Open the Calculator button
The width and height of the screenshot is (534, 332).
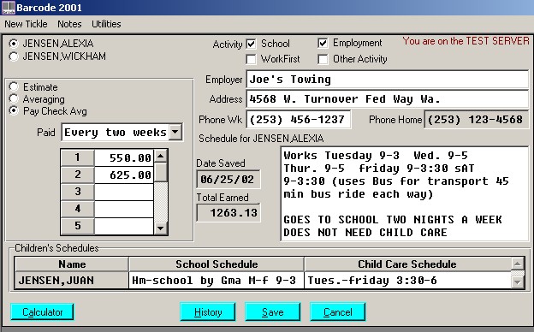pos(42,312)
